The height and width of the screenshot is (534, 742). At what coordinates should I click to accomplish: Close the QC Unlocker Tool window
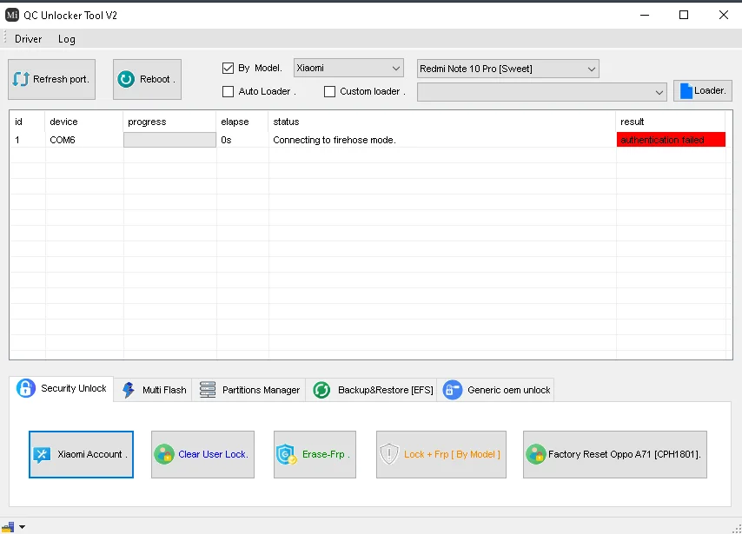click(x=724, y=15)
